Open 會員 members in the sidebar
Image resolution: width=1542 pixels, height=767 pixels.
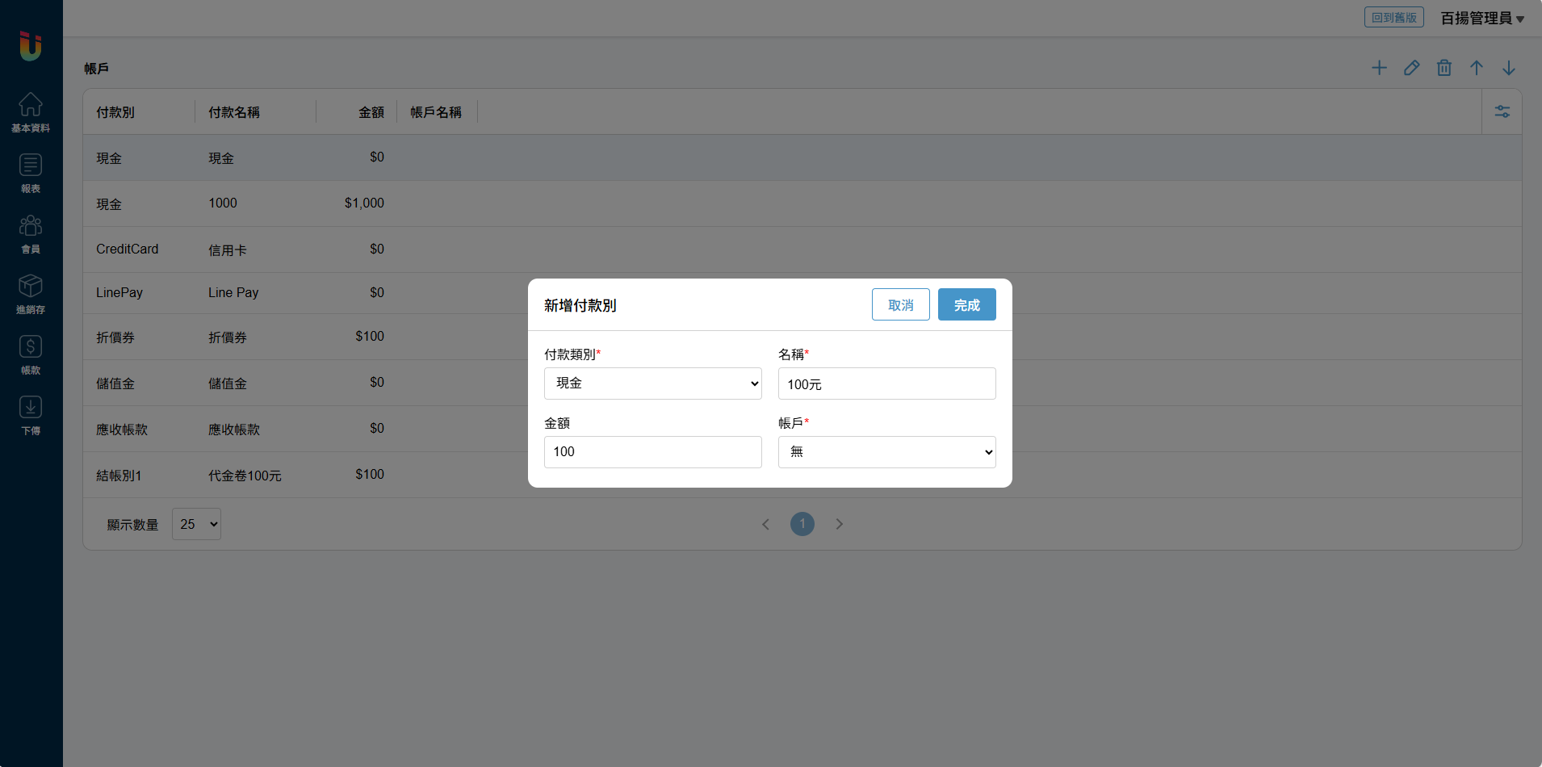(x=31, y=233)
